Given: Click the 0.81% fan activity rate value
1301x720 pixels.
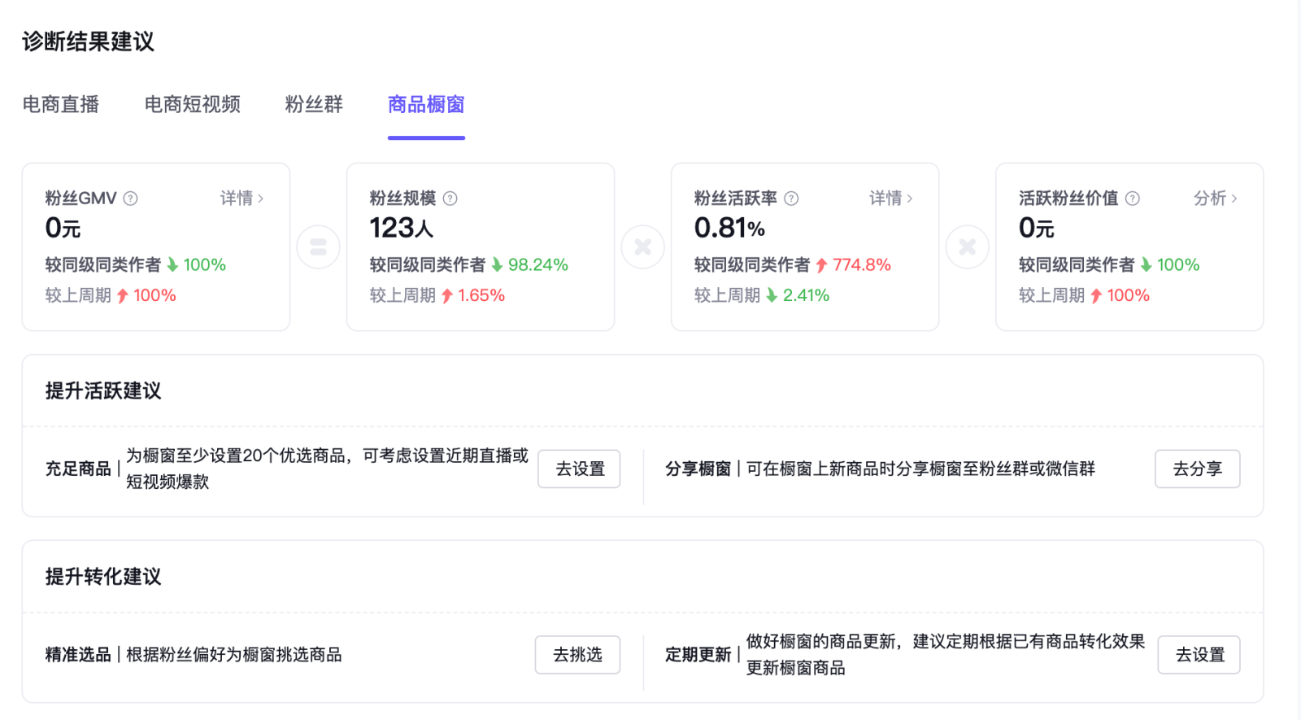Looking at the screenshot, I should [729, 229].
